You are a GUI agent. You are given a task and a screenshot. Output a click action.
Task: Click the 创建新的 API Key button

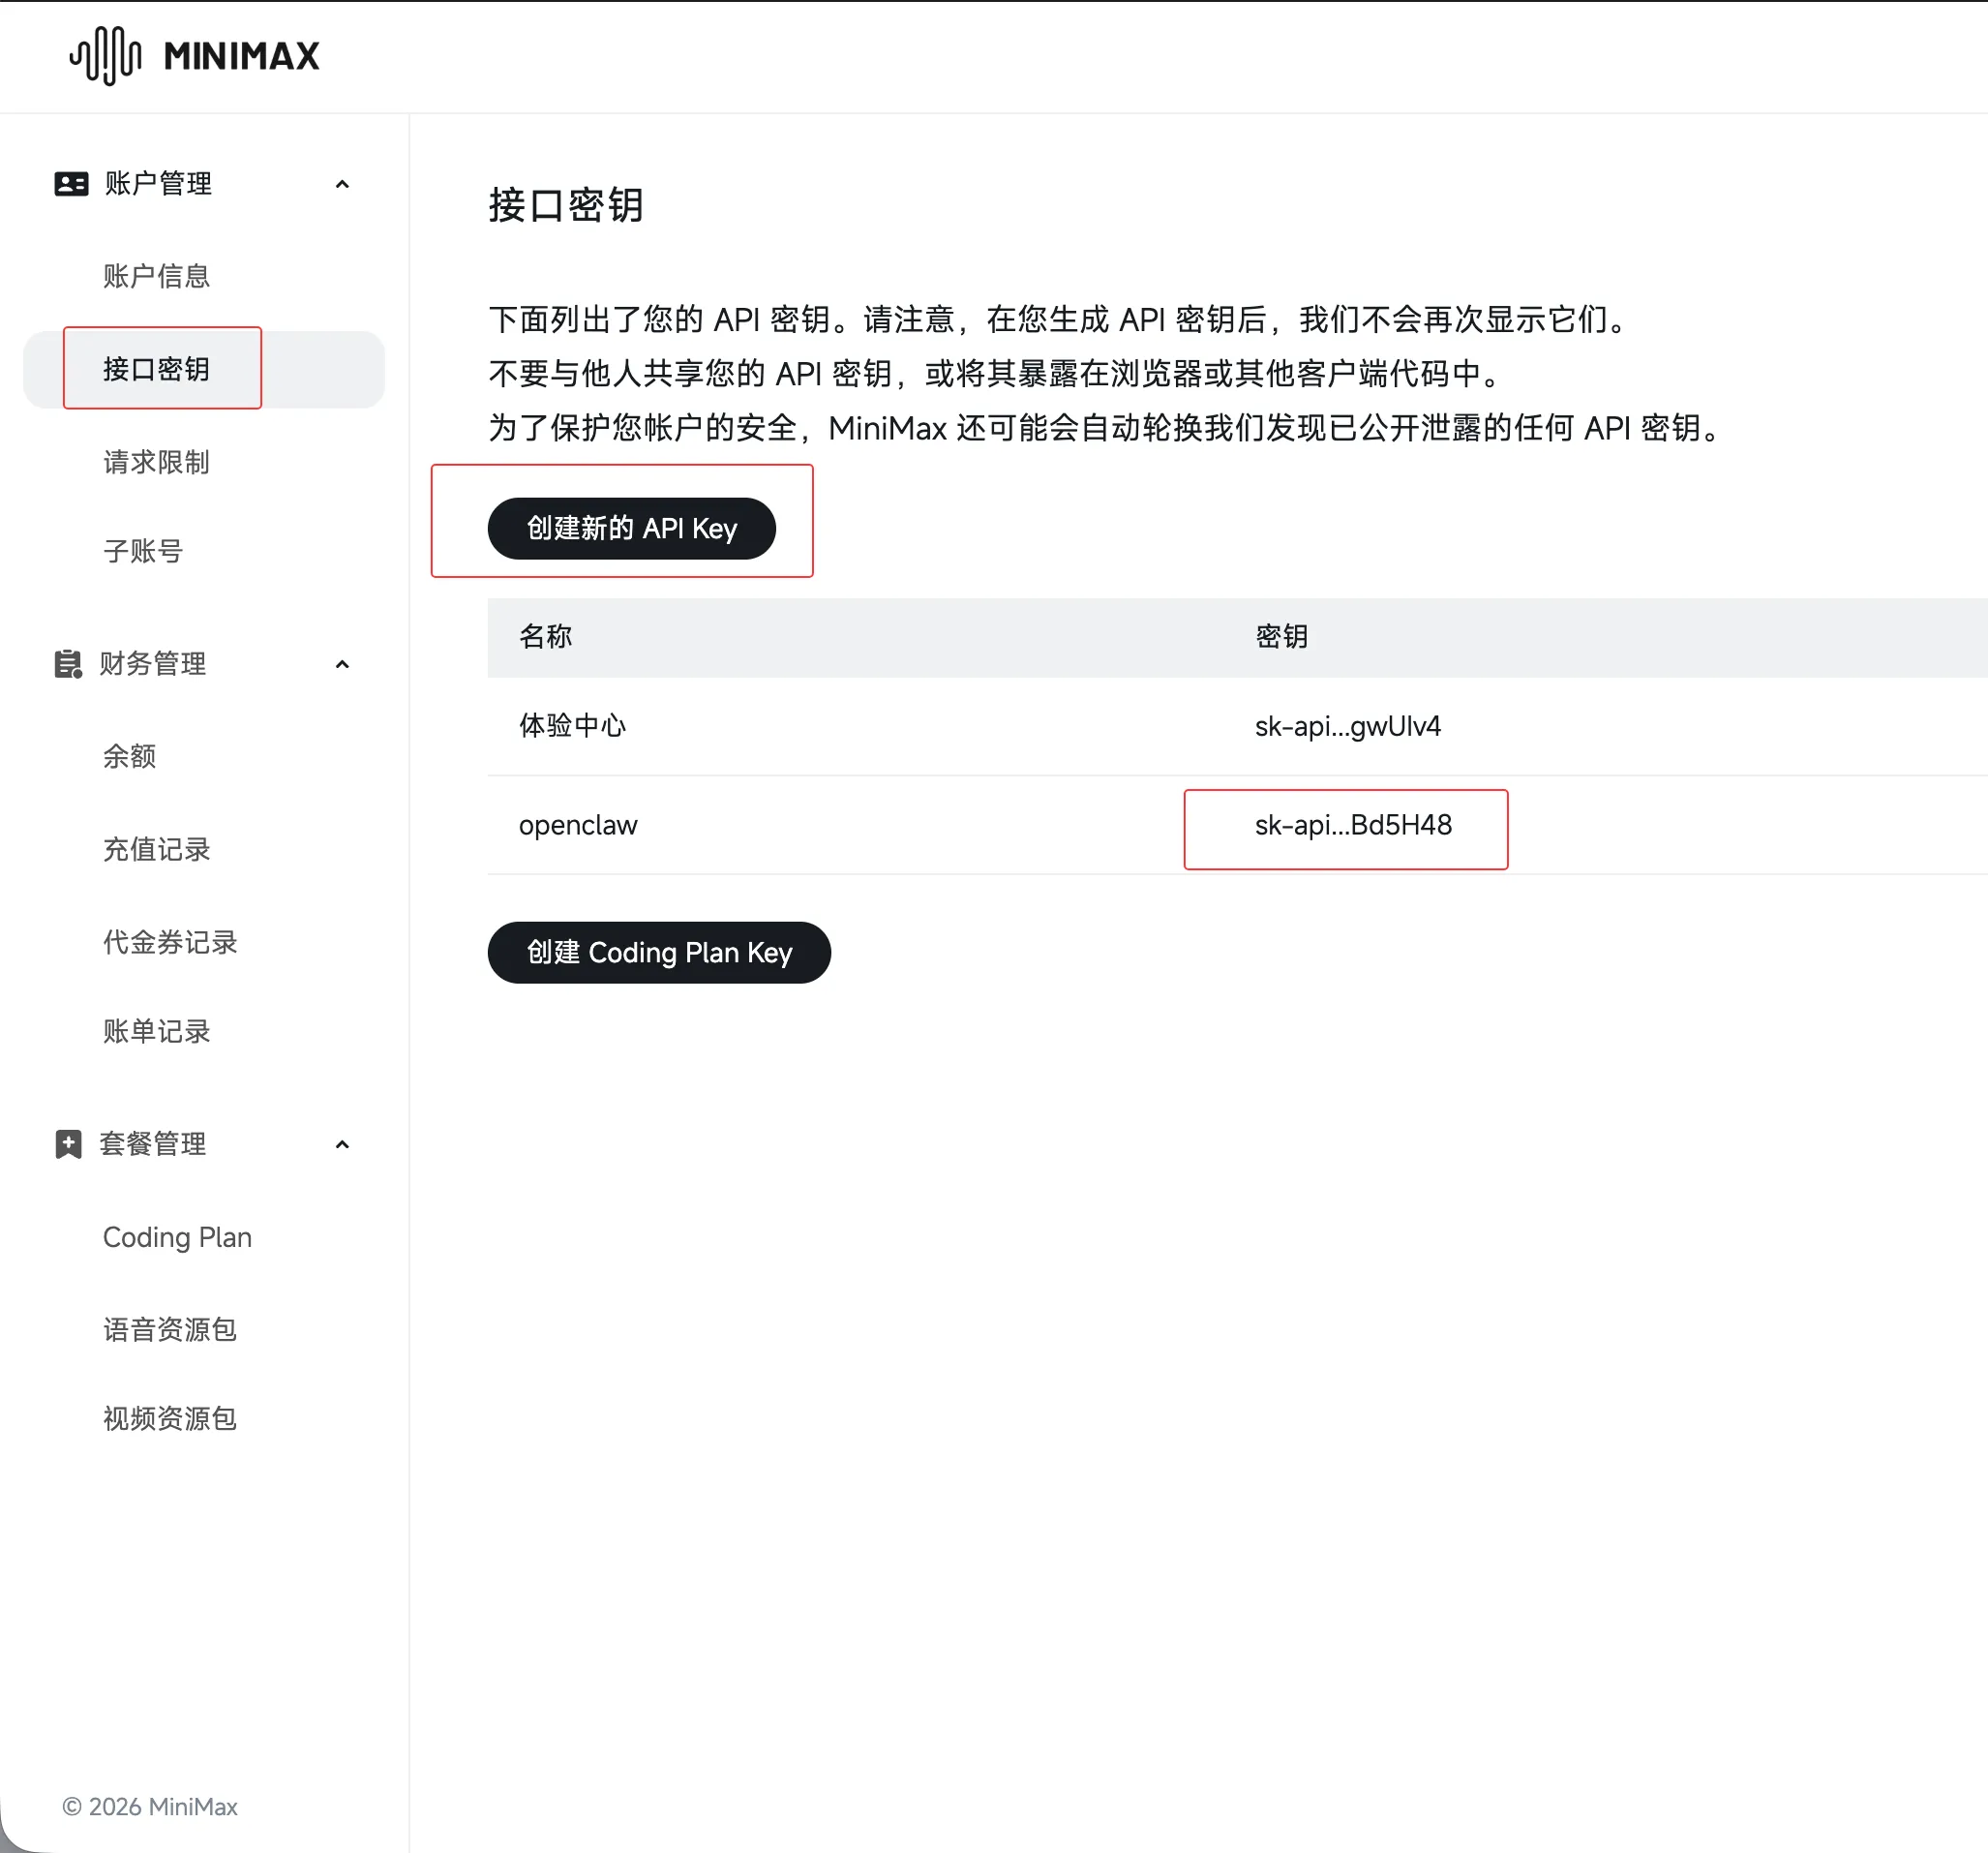pos(630,529)
